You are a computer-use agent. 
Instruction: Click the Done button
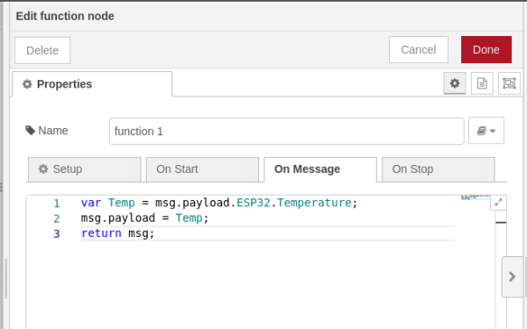tap(487, 50)
